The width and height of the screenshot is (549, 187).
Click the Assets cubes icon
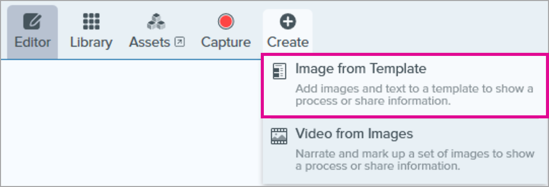(x=156, y=21)
